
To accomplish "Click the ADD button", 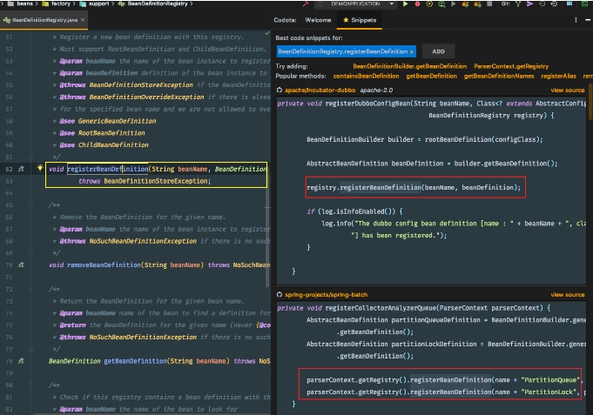I will click(x=438, y=51).
